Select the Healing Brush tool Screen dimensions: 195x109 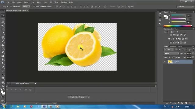pyautogui.click(x=3, y=38)
